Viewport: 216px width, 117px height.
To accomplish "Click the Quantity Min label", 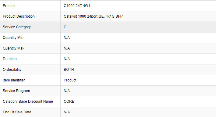I will (x=13, y=38).
